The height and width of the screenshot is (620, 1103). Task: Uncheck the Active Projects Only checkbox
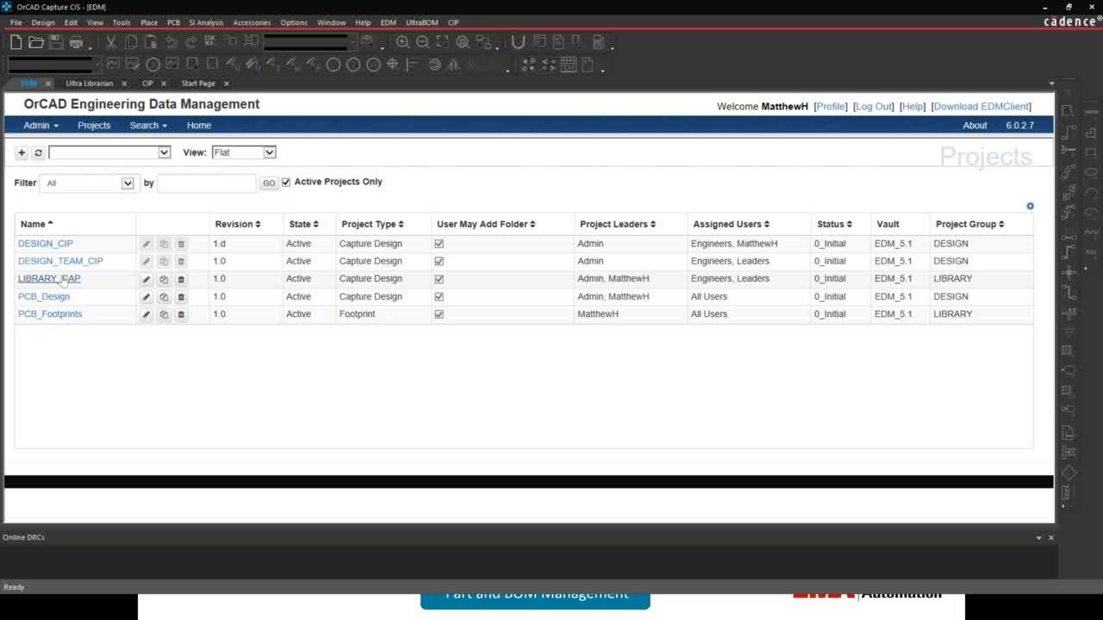(x=286, y=182)
